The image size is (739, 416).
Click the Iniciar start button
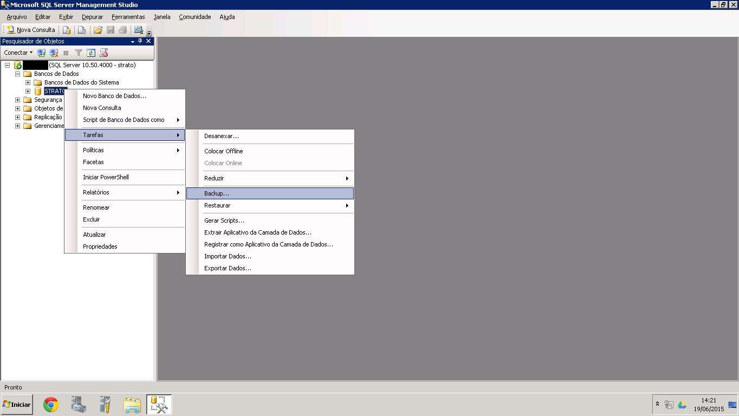pyautogui.click(x=17, y=405)
